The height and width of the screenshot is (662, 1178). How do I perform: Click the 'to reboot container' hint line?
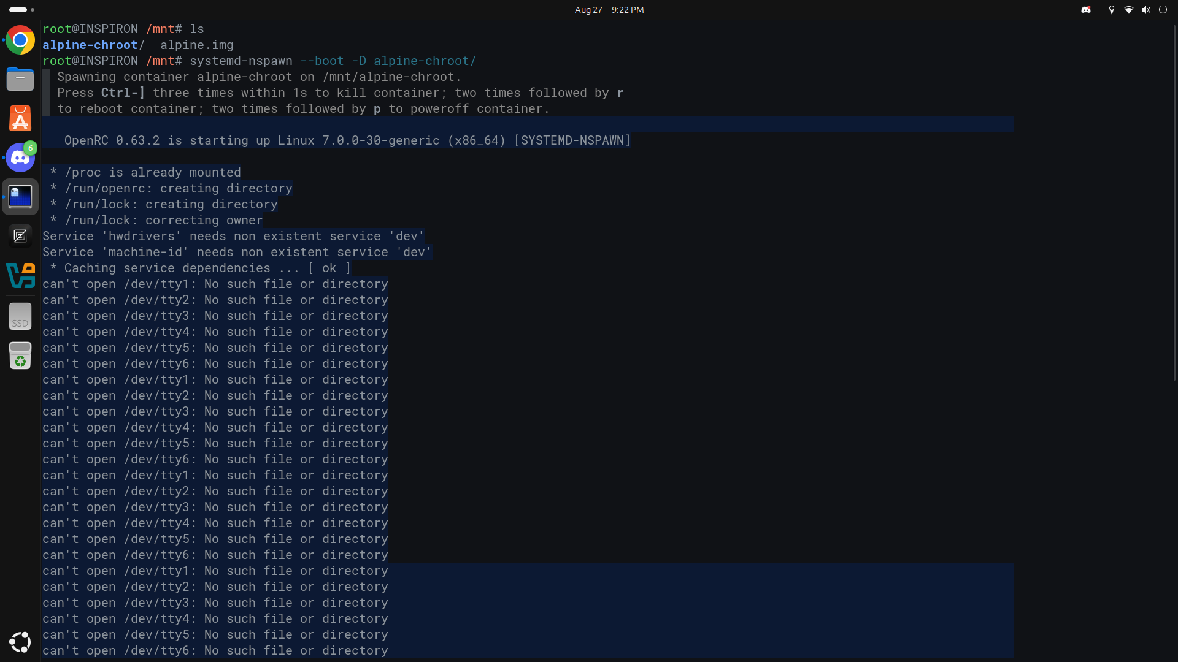coord(304,108)
